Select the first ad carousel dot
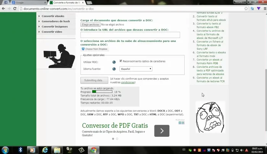267x154 pixels. [113, 139]
